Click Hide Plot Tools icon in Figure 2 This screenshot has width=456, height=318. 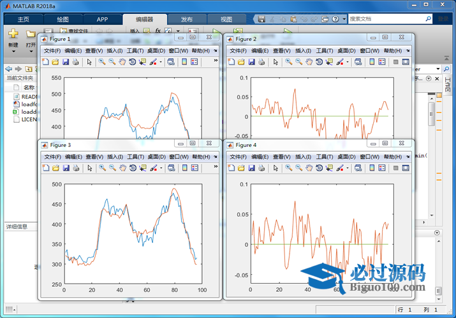coord(395,62)
